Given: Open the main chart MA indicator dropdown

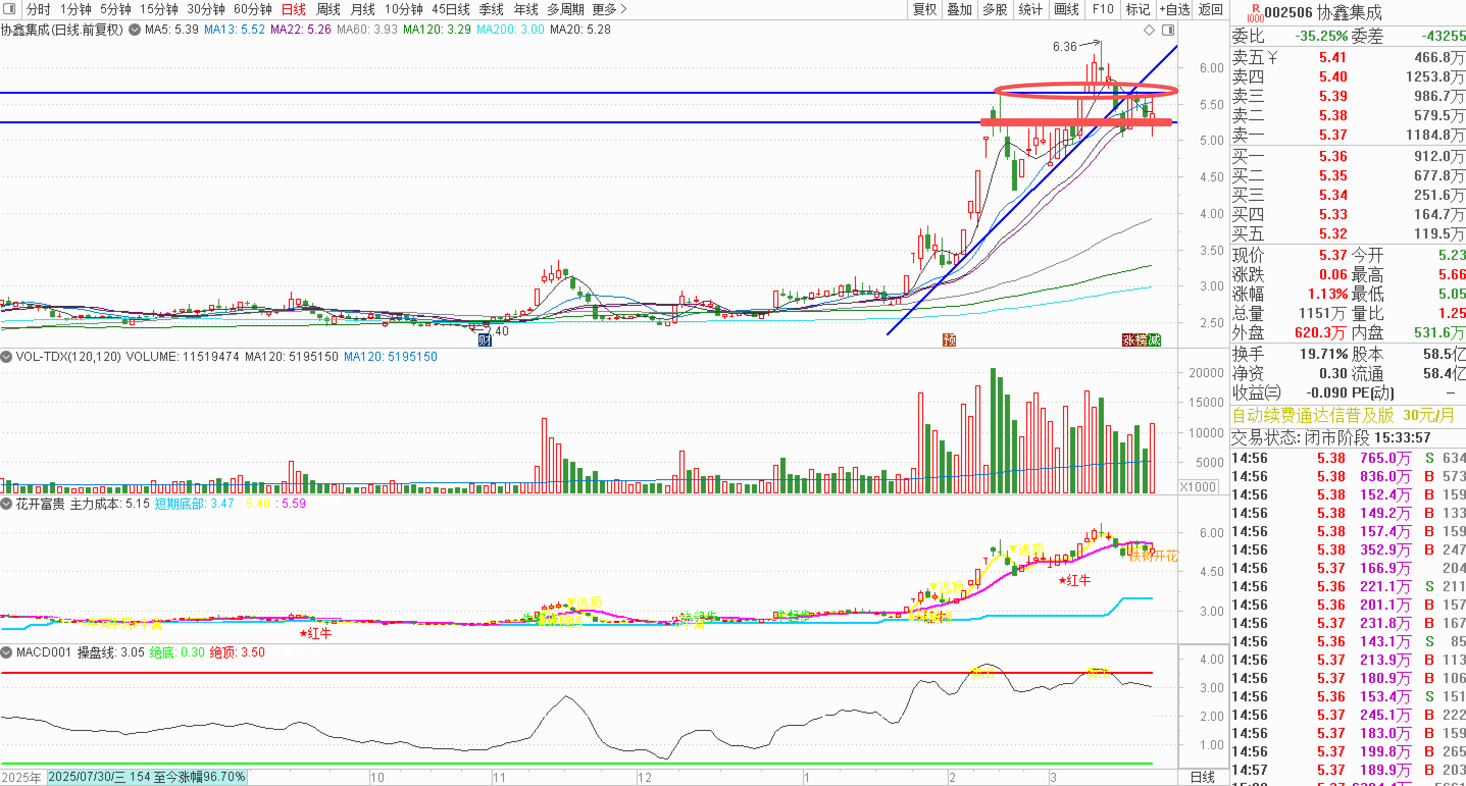Looking at the screenshot, I should [x=135, y=30].
